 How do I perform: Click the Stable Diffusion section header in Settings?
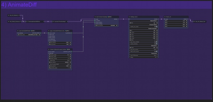point(143,21)
